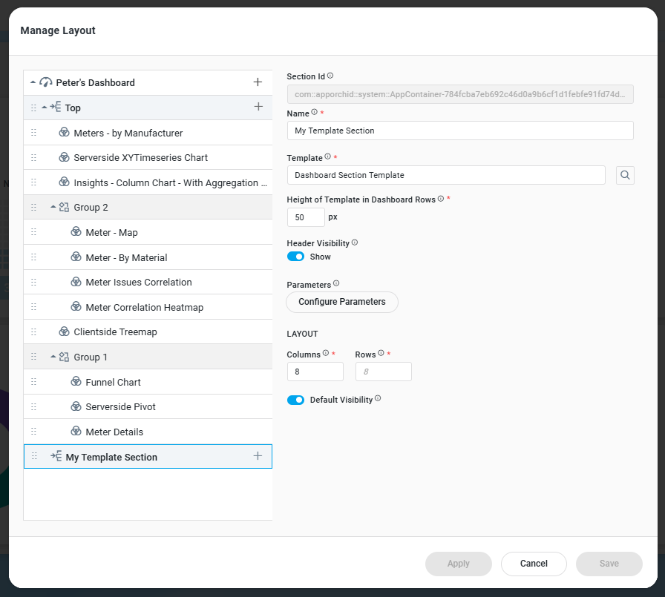The image size is (665, 597).
Task: Toggle the Header Visibility Show switch
Action: [295, 257]
